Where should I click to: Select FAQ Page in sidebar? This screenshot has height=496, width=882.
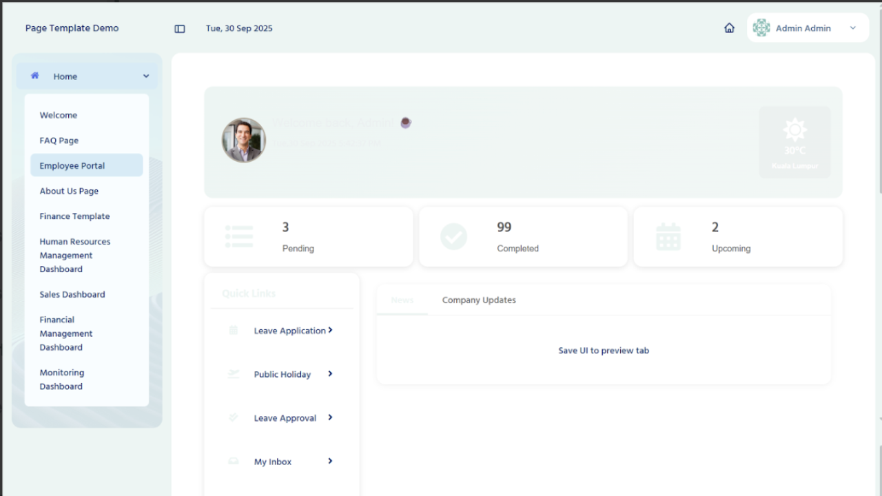click(59, 141)
